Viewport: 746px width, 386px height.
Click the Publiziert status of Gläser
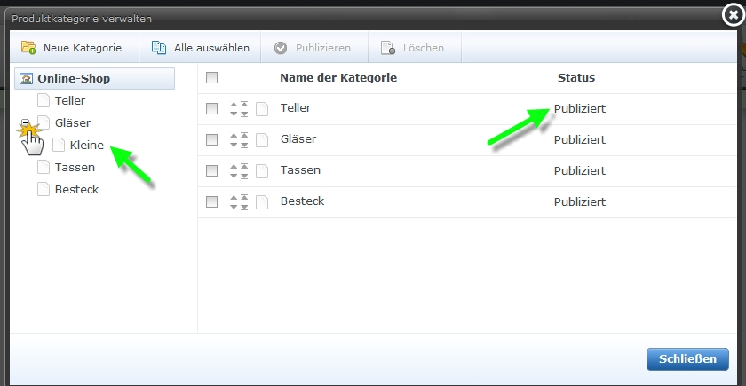coord(579,140)
